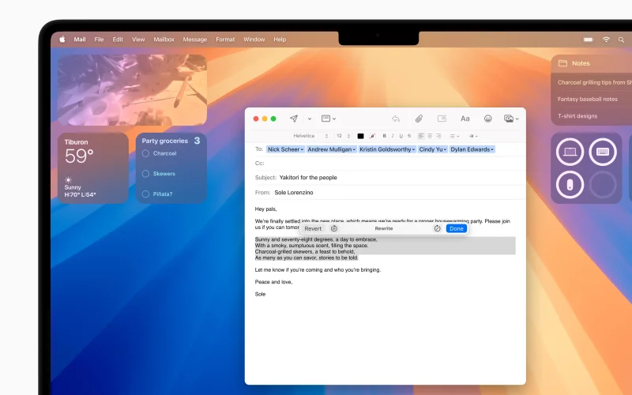Click the Rewrite label in the bar
632x395 pixels.
tap(384, 228)
